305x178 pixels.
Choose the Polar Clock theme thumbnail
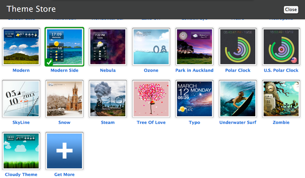(x=238, y=47)
